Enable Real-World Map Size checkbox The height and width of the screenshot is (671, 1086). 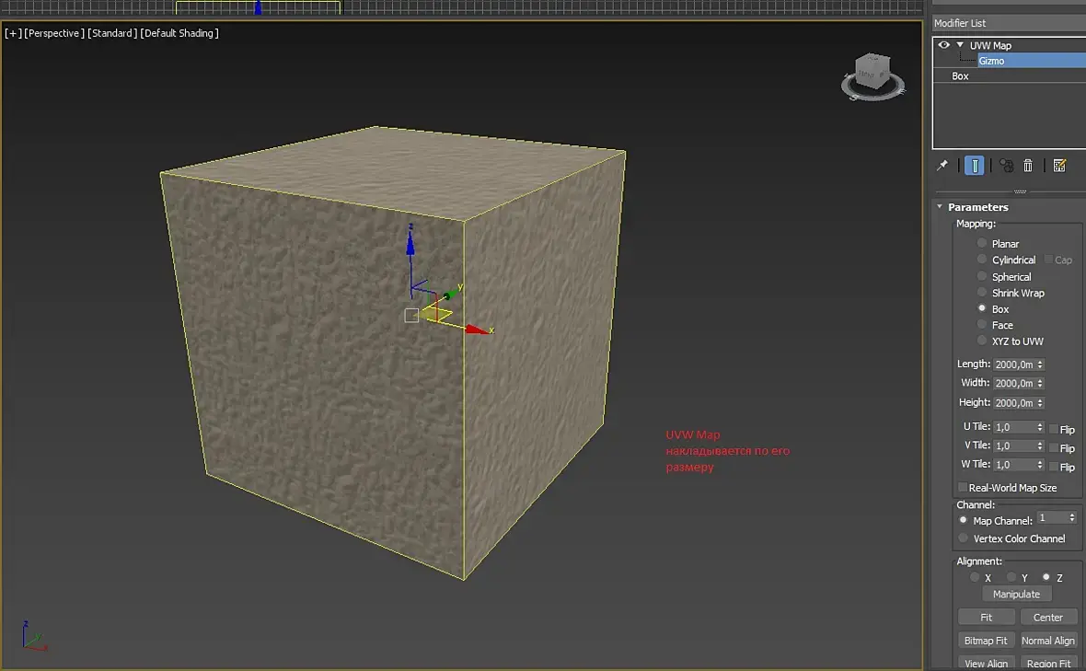(x=962, y=488)
